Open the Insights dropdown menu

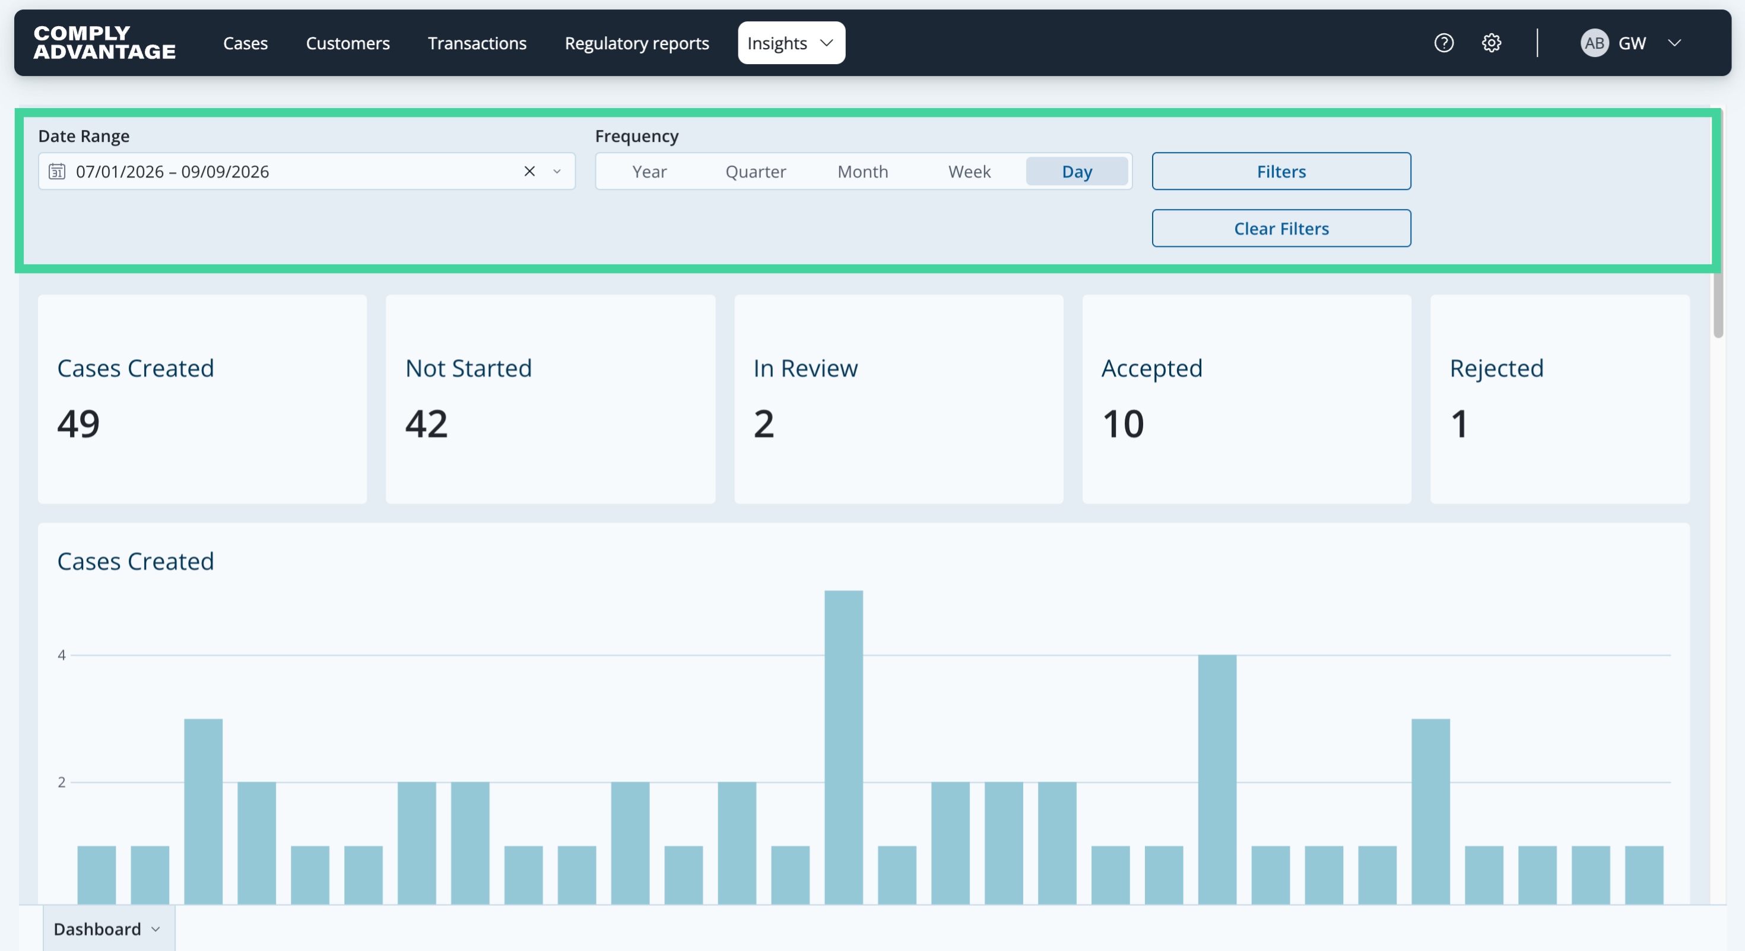(x=791, y=43)
